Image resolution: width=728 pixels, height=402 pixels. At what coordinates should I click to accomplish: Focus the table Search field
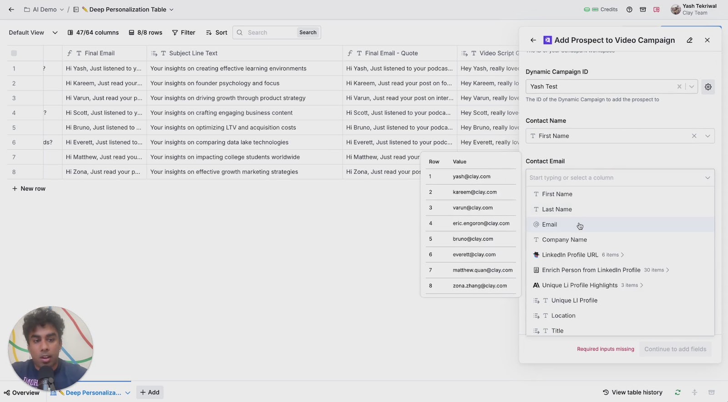pos(271,33)
